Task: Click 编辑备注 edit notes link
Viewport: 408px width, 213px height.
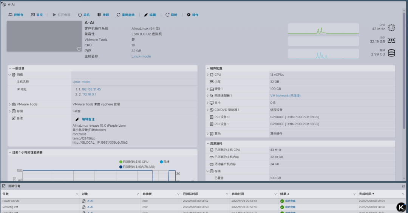Action: pyautogui.click(x=88, y=119)
